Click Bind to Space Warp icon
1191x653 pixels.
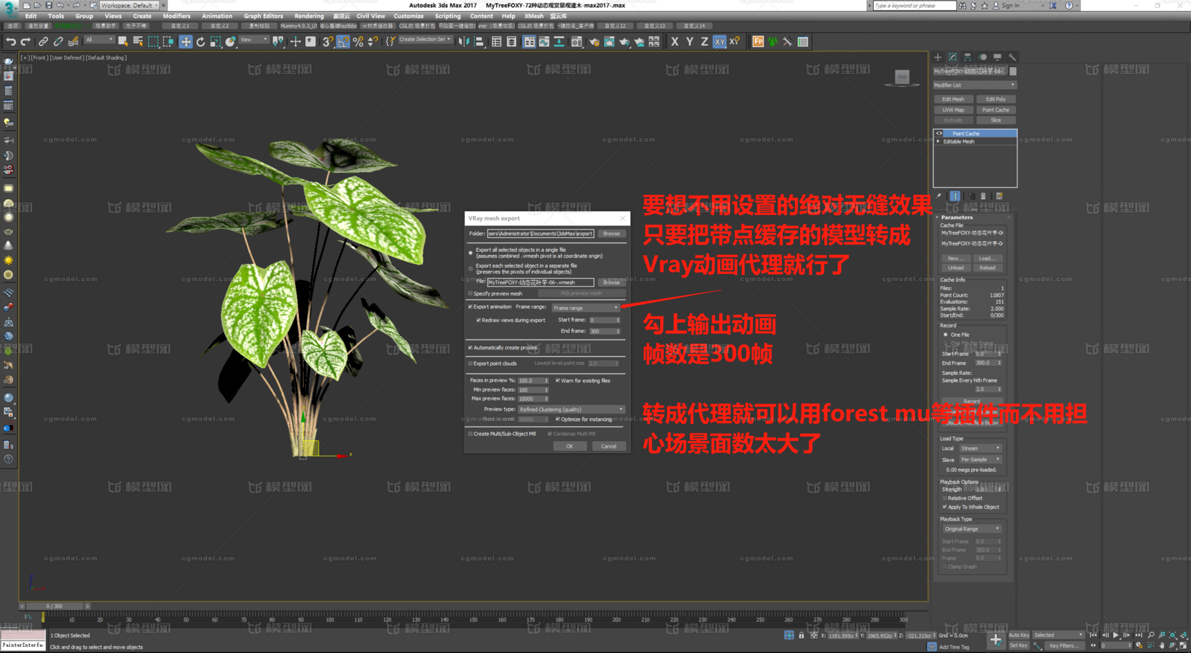click(x=73, y=42)
